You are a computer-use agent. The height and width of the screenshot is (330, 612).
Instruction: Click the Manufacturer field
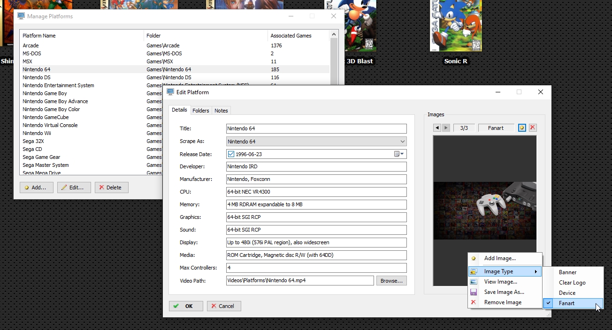click(316, 179)
